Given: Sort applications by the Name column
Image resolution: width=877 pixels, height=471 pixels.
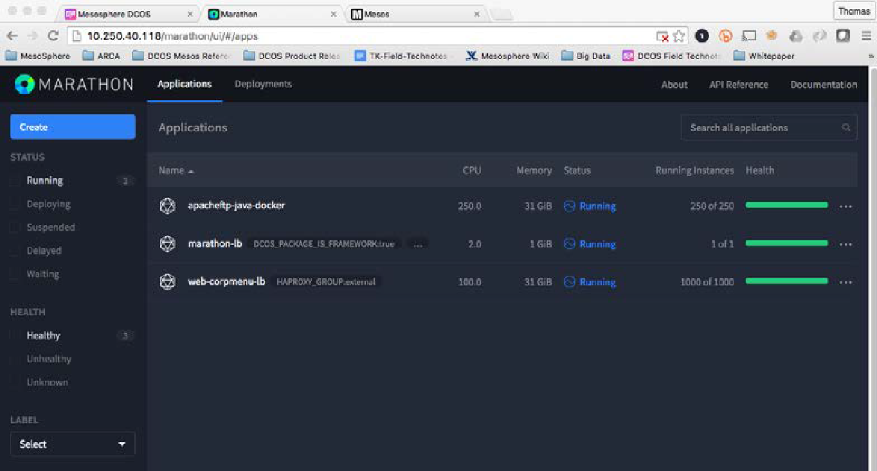Looking at the screenshot, I should tap(176, 170).
